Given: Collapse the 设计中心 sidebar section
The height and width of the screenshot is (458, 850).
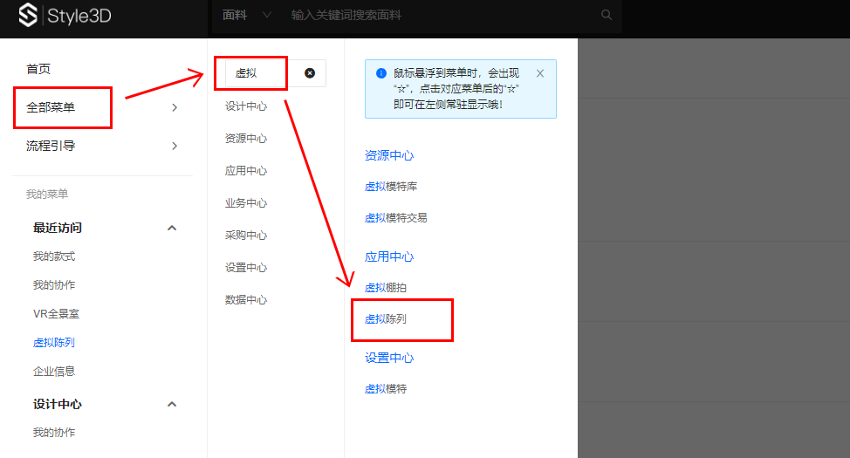Looking at the screenshot, I should [x=172, y=404].
